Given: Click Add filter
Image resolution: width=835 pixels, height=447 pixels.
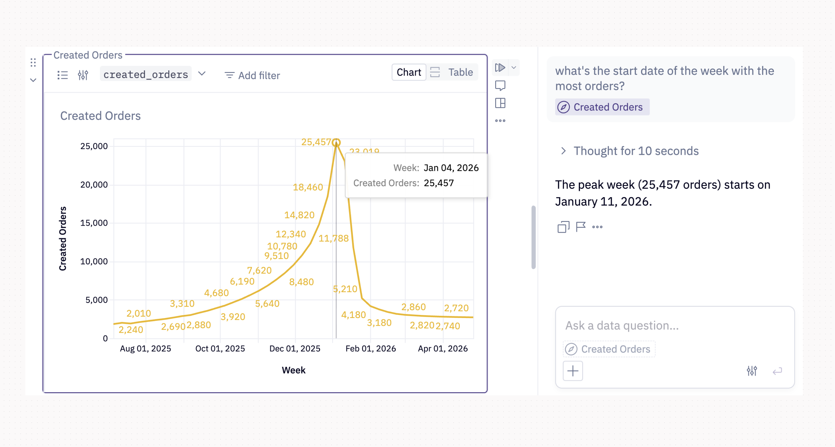Looking at the screenshot, I should click(x=252, y=75).
